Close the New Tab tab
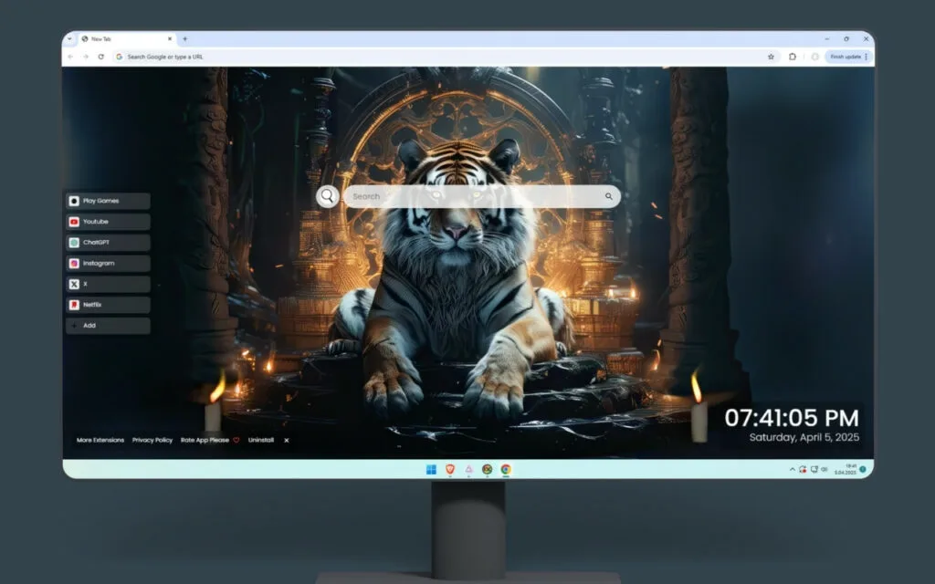Image resolution: width=935 pixels, height=584 pixels. [x=169, y=38]
